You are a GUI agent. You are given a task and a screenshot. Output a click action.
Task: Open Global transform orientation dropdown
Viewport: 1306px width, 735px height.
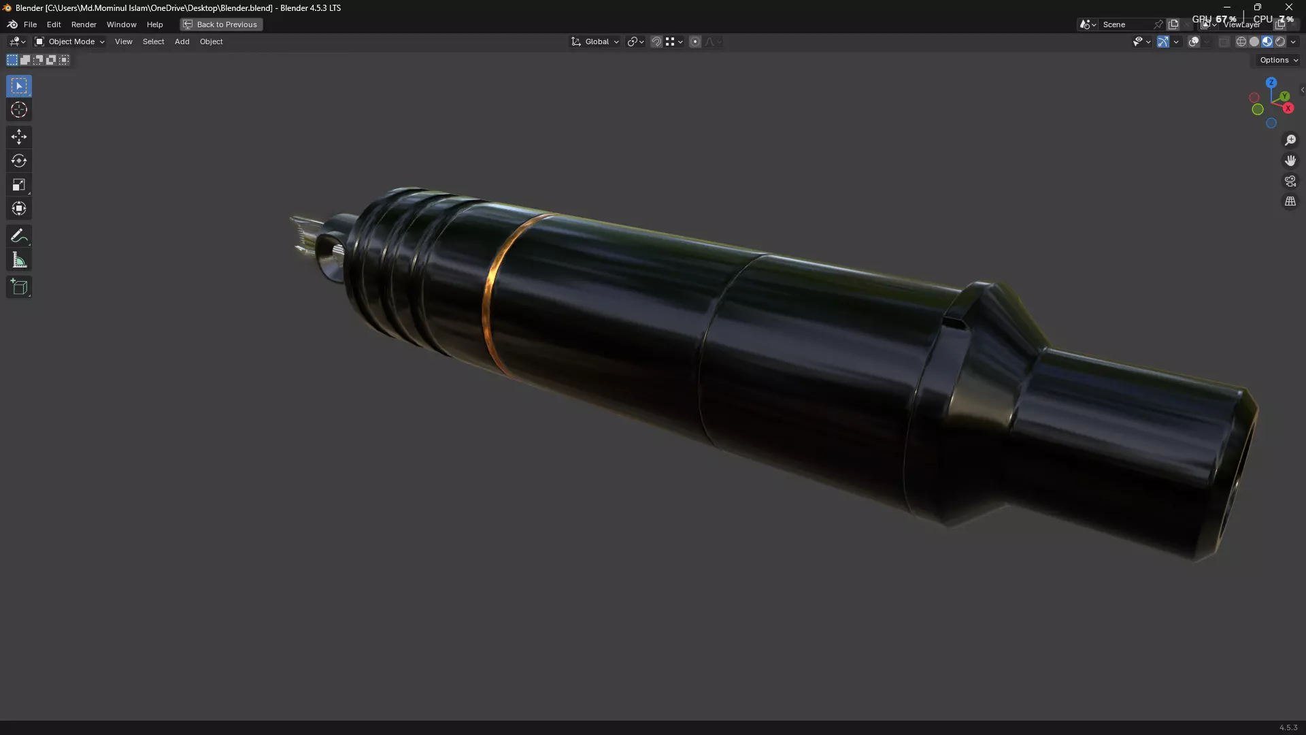(x=595, y=42)
